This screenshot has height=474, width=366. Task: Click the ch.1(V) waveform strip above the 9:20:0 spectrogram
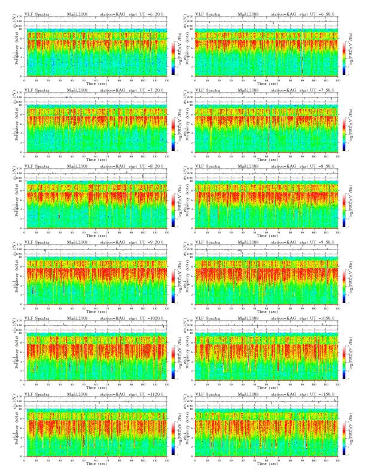pyautogui.click(x=96, y=250)
